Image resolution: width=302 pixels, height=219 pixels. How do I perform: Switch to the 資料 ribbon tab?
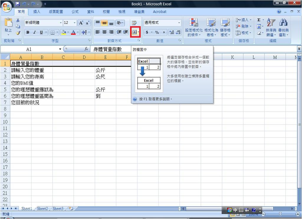pos(91,12)
